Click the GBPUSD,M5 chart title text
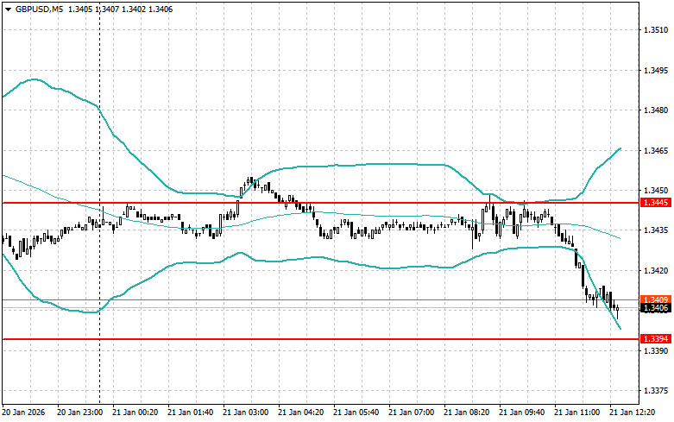 pyautogui.click(x=39, y=9)
